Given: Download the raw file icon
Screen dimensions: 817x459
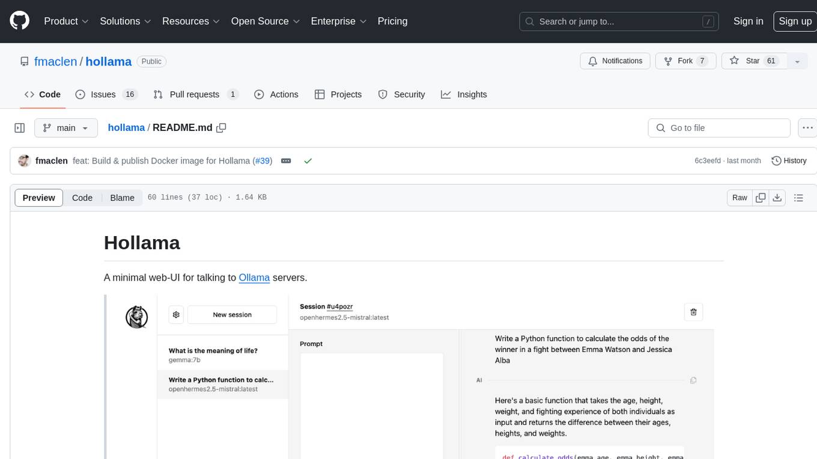Looking at the screenshot, I should [777, 198].
